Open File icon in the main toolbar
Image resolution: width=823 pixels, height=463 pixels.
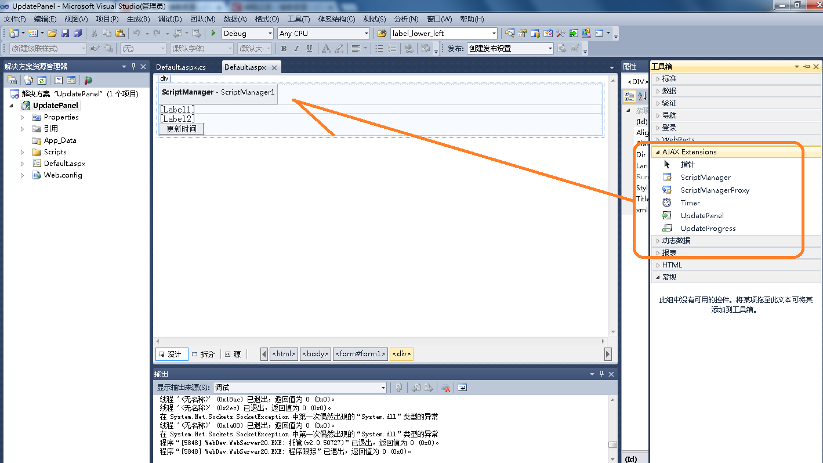52,34
